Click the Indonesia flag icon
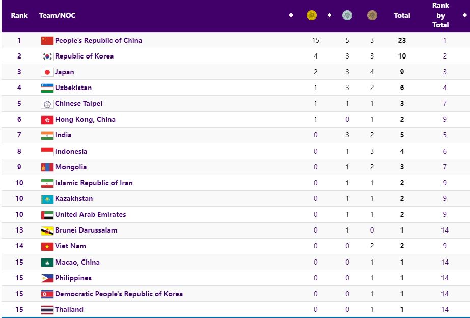This screenshot has height=318, width=470. [47, 152]
